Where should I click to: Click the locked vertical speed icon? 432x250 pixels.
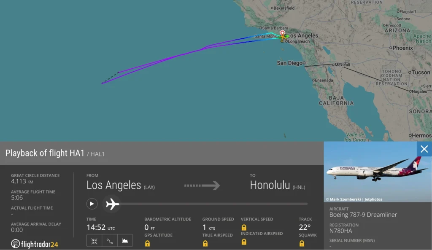pos(244,227)
